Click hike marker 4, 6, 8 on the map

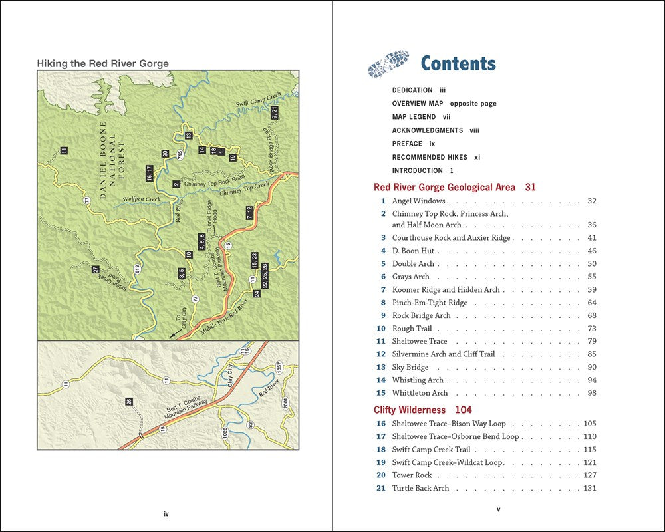pyautogui.click(x=202, y=242)
